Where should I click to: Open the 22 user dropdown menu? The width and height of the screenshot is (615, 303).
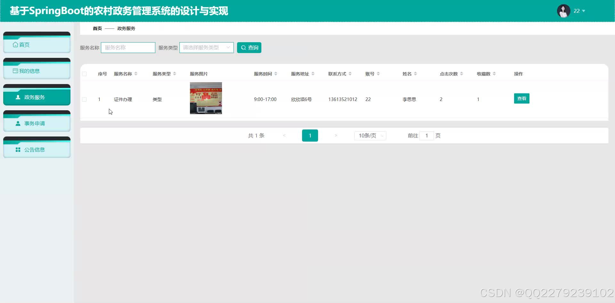coord(579,11)
